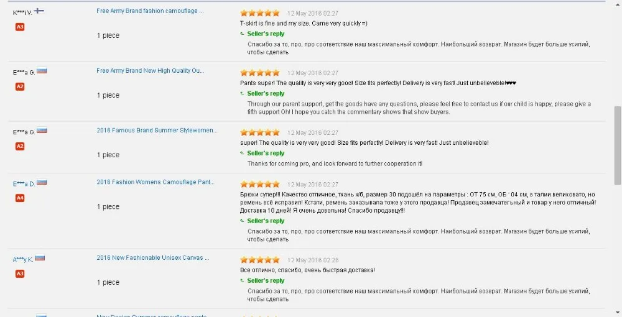The height and width of the screenshot is (317, 622).
Task: Click the Russian flag next to A***y K.
Action: tap(40, 258)
